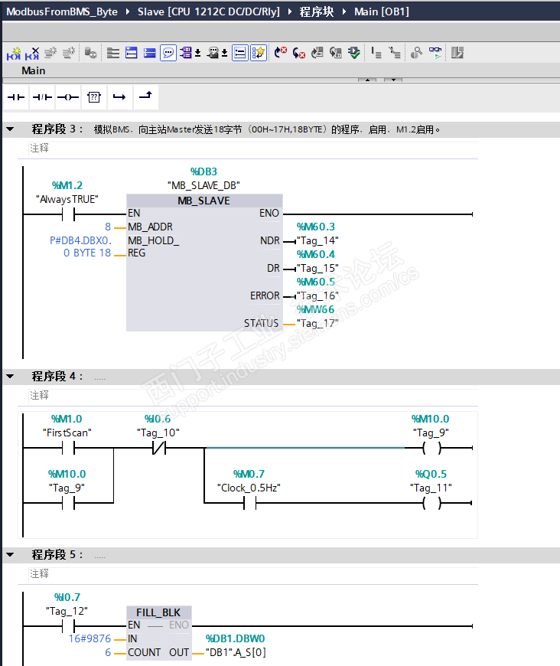
Task: Click the download arrow with checkmark icon
Action: click(353, 53)
